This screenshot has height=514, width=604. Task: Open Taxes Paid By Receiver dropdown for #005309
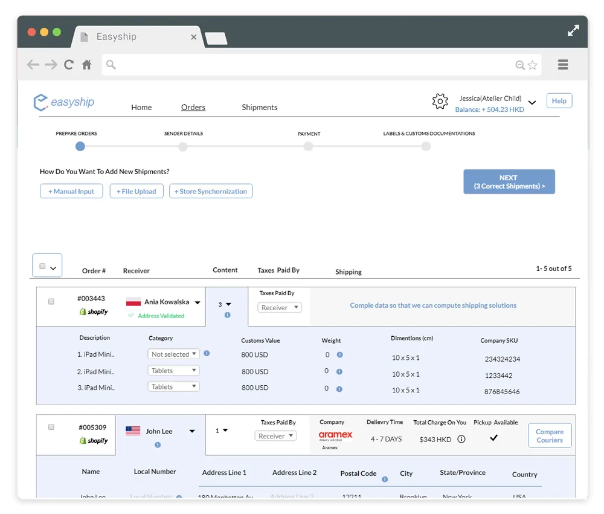(275, 436)
